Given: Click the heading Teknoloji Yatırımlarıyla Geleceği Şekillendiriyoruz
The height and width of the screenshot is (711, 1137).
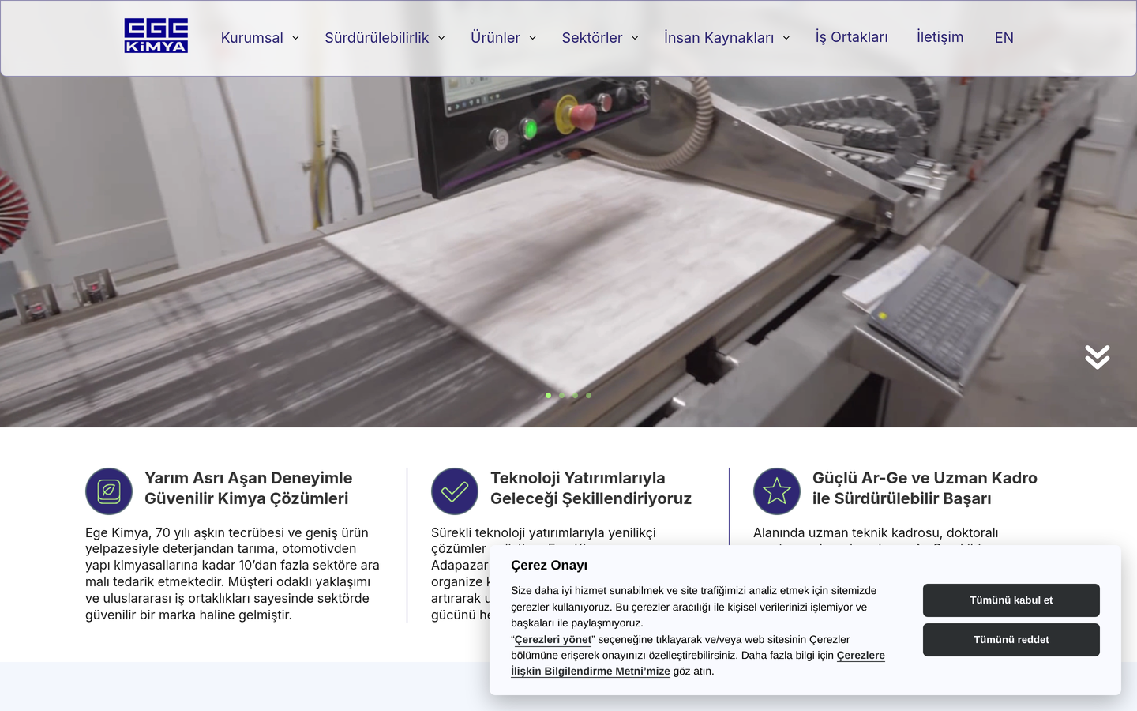Looking at the screenshot, I should pyautogui.click(x=591, y=488).
